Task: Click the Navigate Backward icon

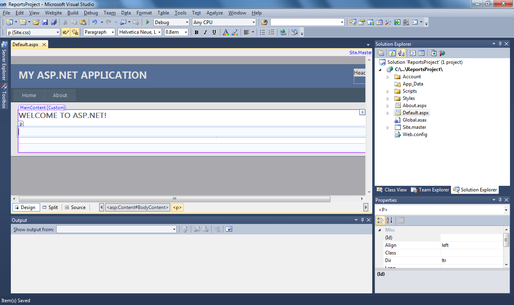Action: tap(123, 22)
